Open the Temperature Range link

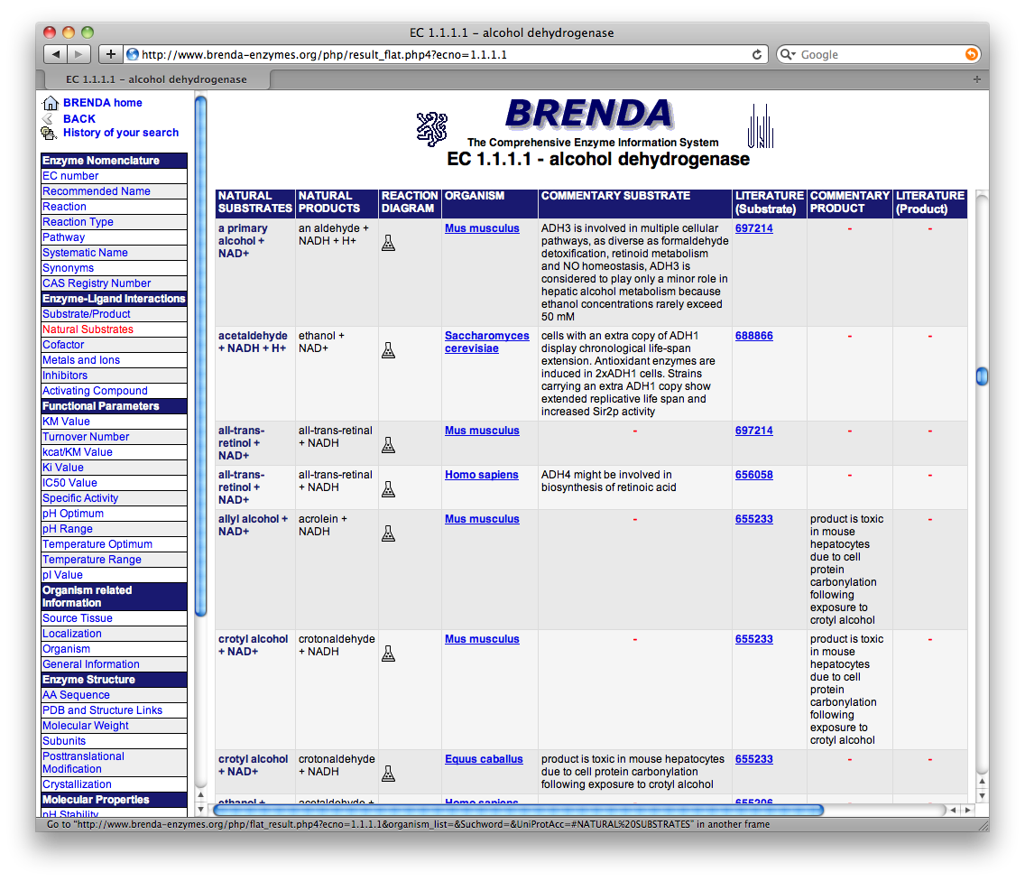[91, 560]
